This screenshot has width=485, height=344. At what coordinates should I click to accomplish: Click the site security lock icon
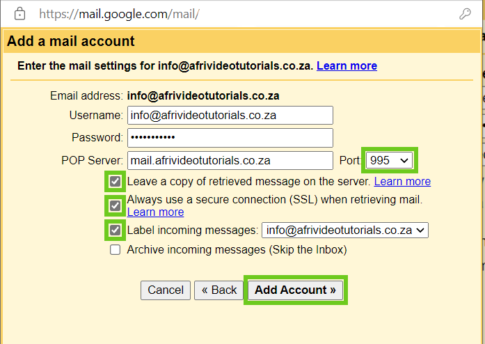(19, 14)
